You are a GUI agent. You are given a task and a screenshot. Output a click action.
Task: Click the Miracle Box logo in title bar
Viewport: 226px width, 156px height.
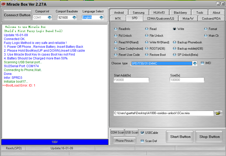(3, 4)
